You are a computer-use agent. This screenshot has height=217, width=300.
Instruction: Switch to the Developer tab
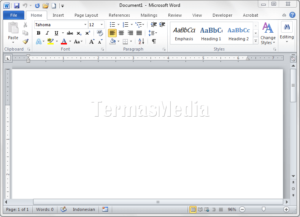click(x=222, y=15)
